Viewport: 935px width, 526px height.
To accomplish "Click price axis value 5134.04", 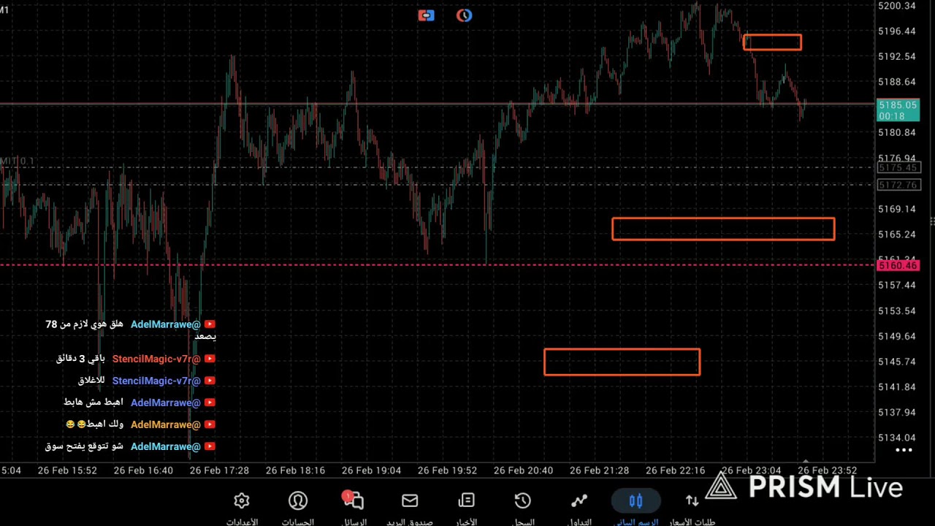I will tap(897, 438).
